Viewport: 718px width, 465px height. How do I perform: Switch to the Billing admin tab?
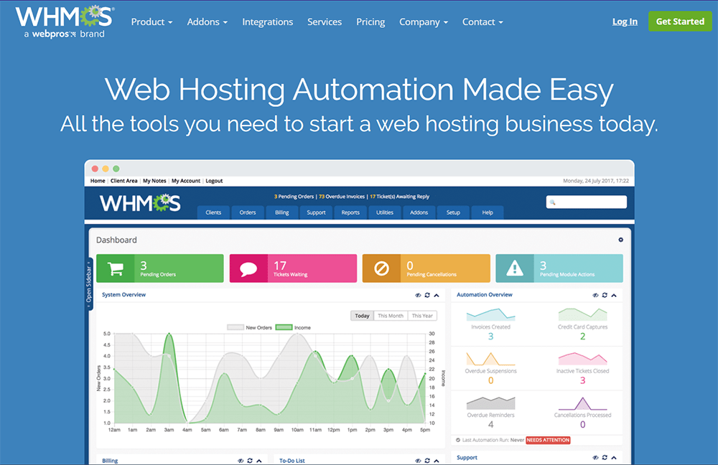[x=282, y=212]
